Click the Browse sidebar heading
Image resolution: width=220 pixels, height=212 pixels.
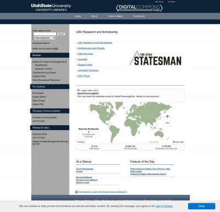50,55
